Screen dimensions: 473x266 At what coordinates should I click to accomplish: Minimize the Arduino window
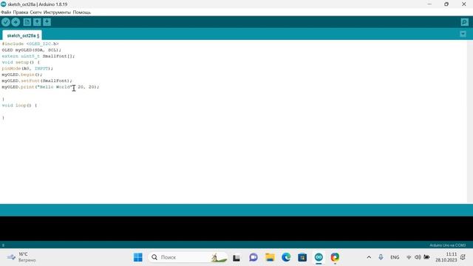click(x=429, y=4)
